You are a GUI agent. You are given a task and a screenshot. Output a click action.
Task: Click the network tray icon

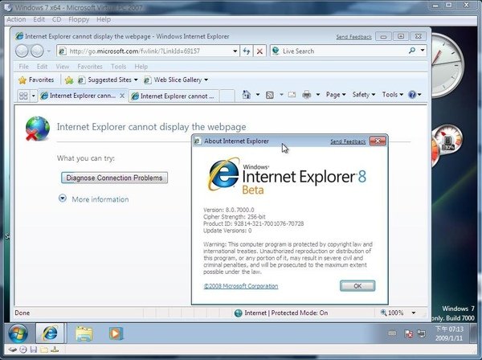[422, 333]
